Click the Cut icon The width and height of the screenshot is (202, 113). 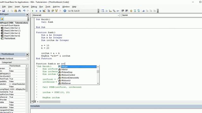(x=8, y=11)
